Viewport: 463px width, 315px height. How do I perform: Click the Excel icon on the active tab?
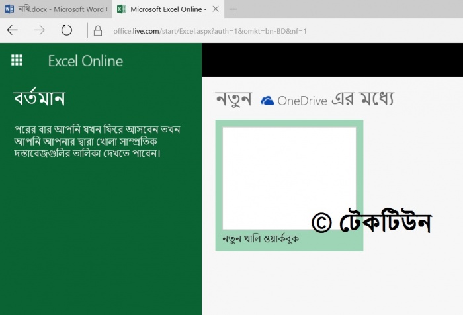[x=121, y=9]
